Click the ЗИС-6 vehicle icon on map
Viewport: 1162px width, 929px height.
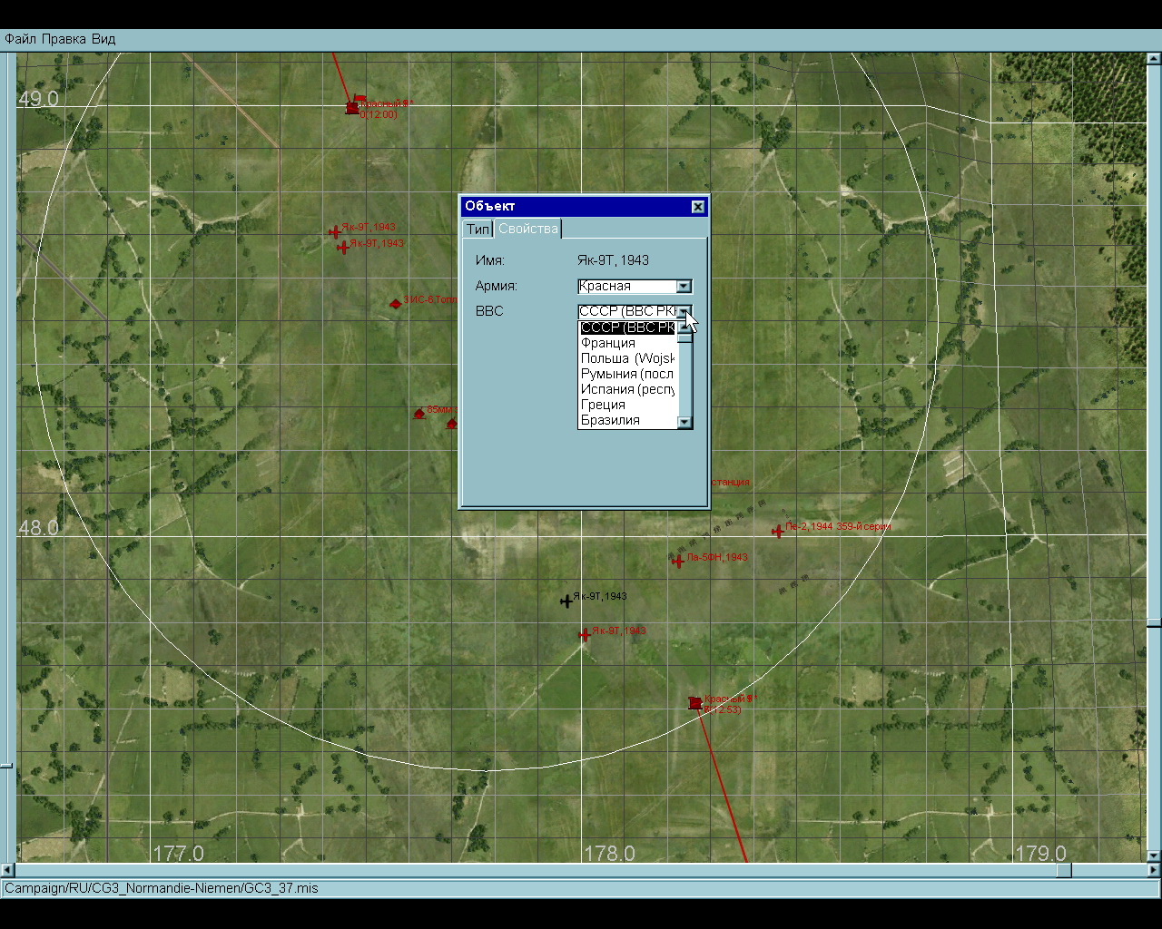click(395, 304)
